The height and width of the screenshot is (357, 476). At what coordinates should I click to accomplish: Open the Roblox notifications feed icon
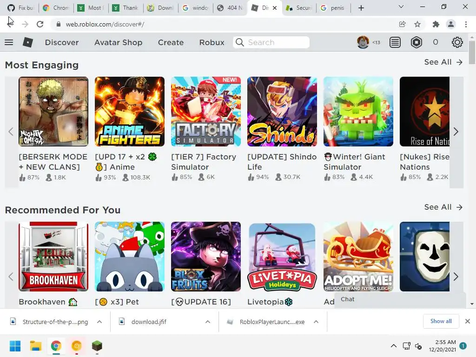pyautogui.click(x=395, y=42)
